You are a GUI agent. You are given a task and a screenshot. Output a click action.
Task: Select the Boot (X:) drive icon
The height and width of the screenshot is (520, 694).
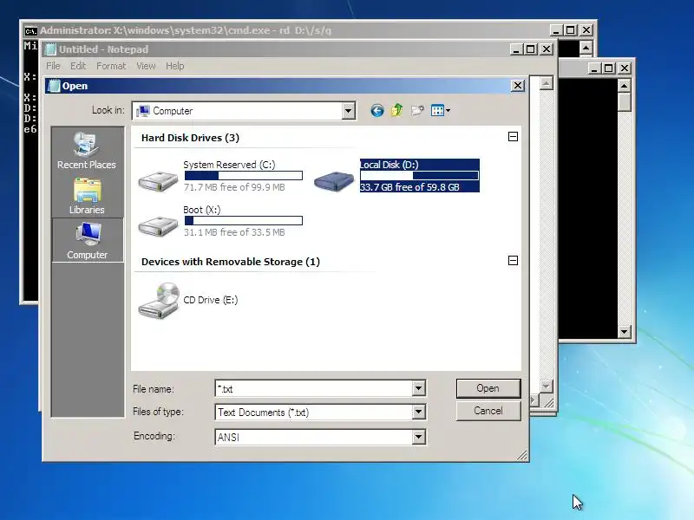click(x=158, y=226)
